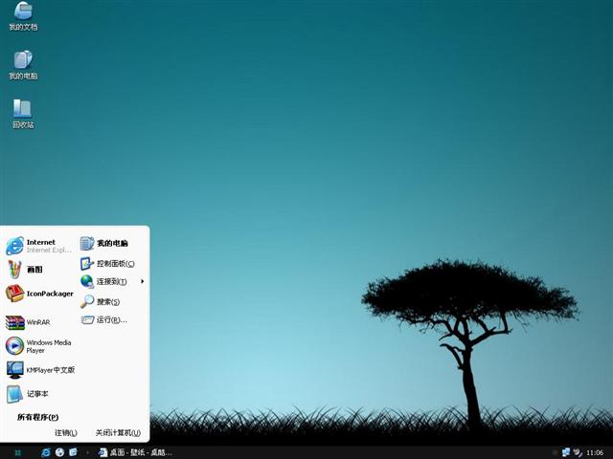This screenshot has height=459, width=613.
Task: Switch to the 桌面 - 壁纸 taskbar window
Action: click(x=135, y=452)
